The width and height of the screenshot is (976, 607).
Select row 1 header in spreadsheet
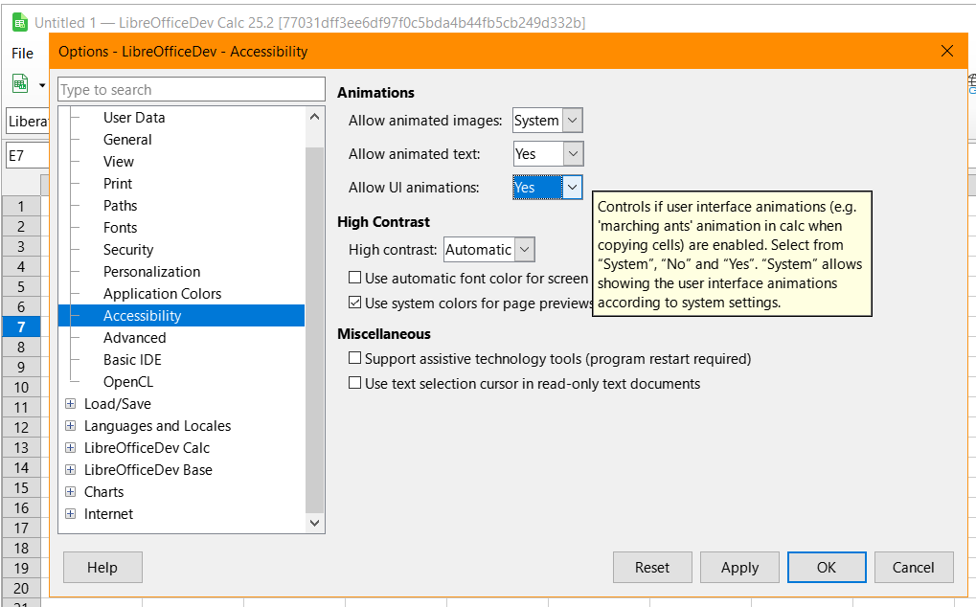pyautogui.click(x=21, y=207)
